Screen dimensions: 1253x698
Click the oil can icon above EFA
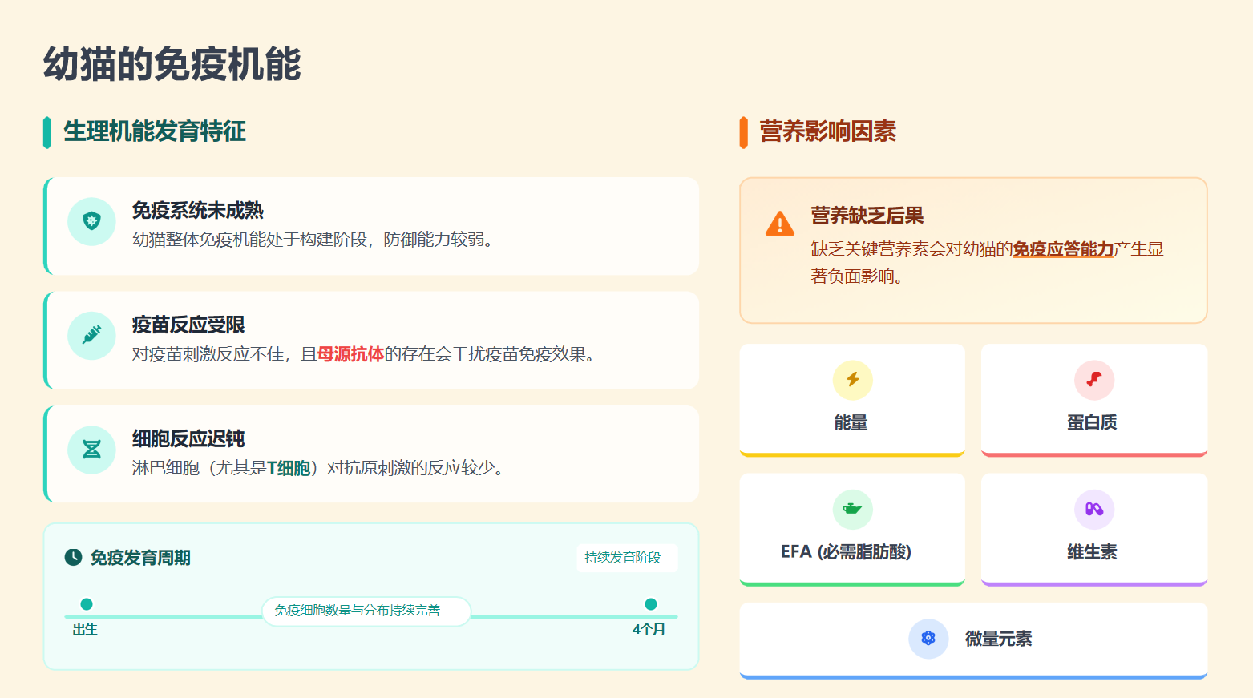point(852,509)
